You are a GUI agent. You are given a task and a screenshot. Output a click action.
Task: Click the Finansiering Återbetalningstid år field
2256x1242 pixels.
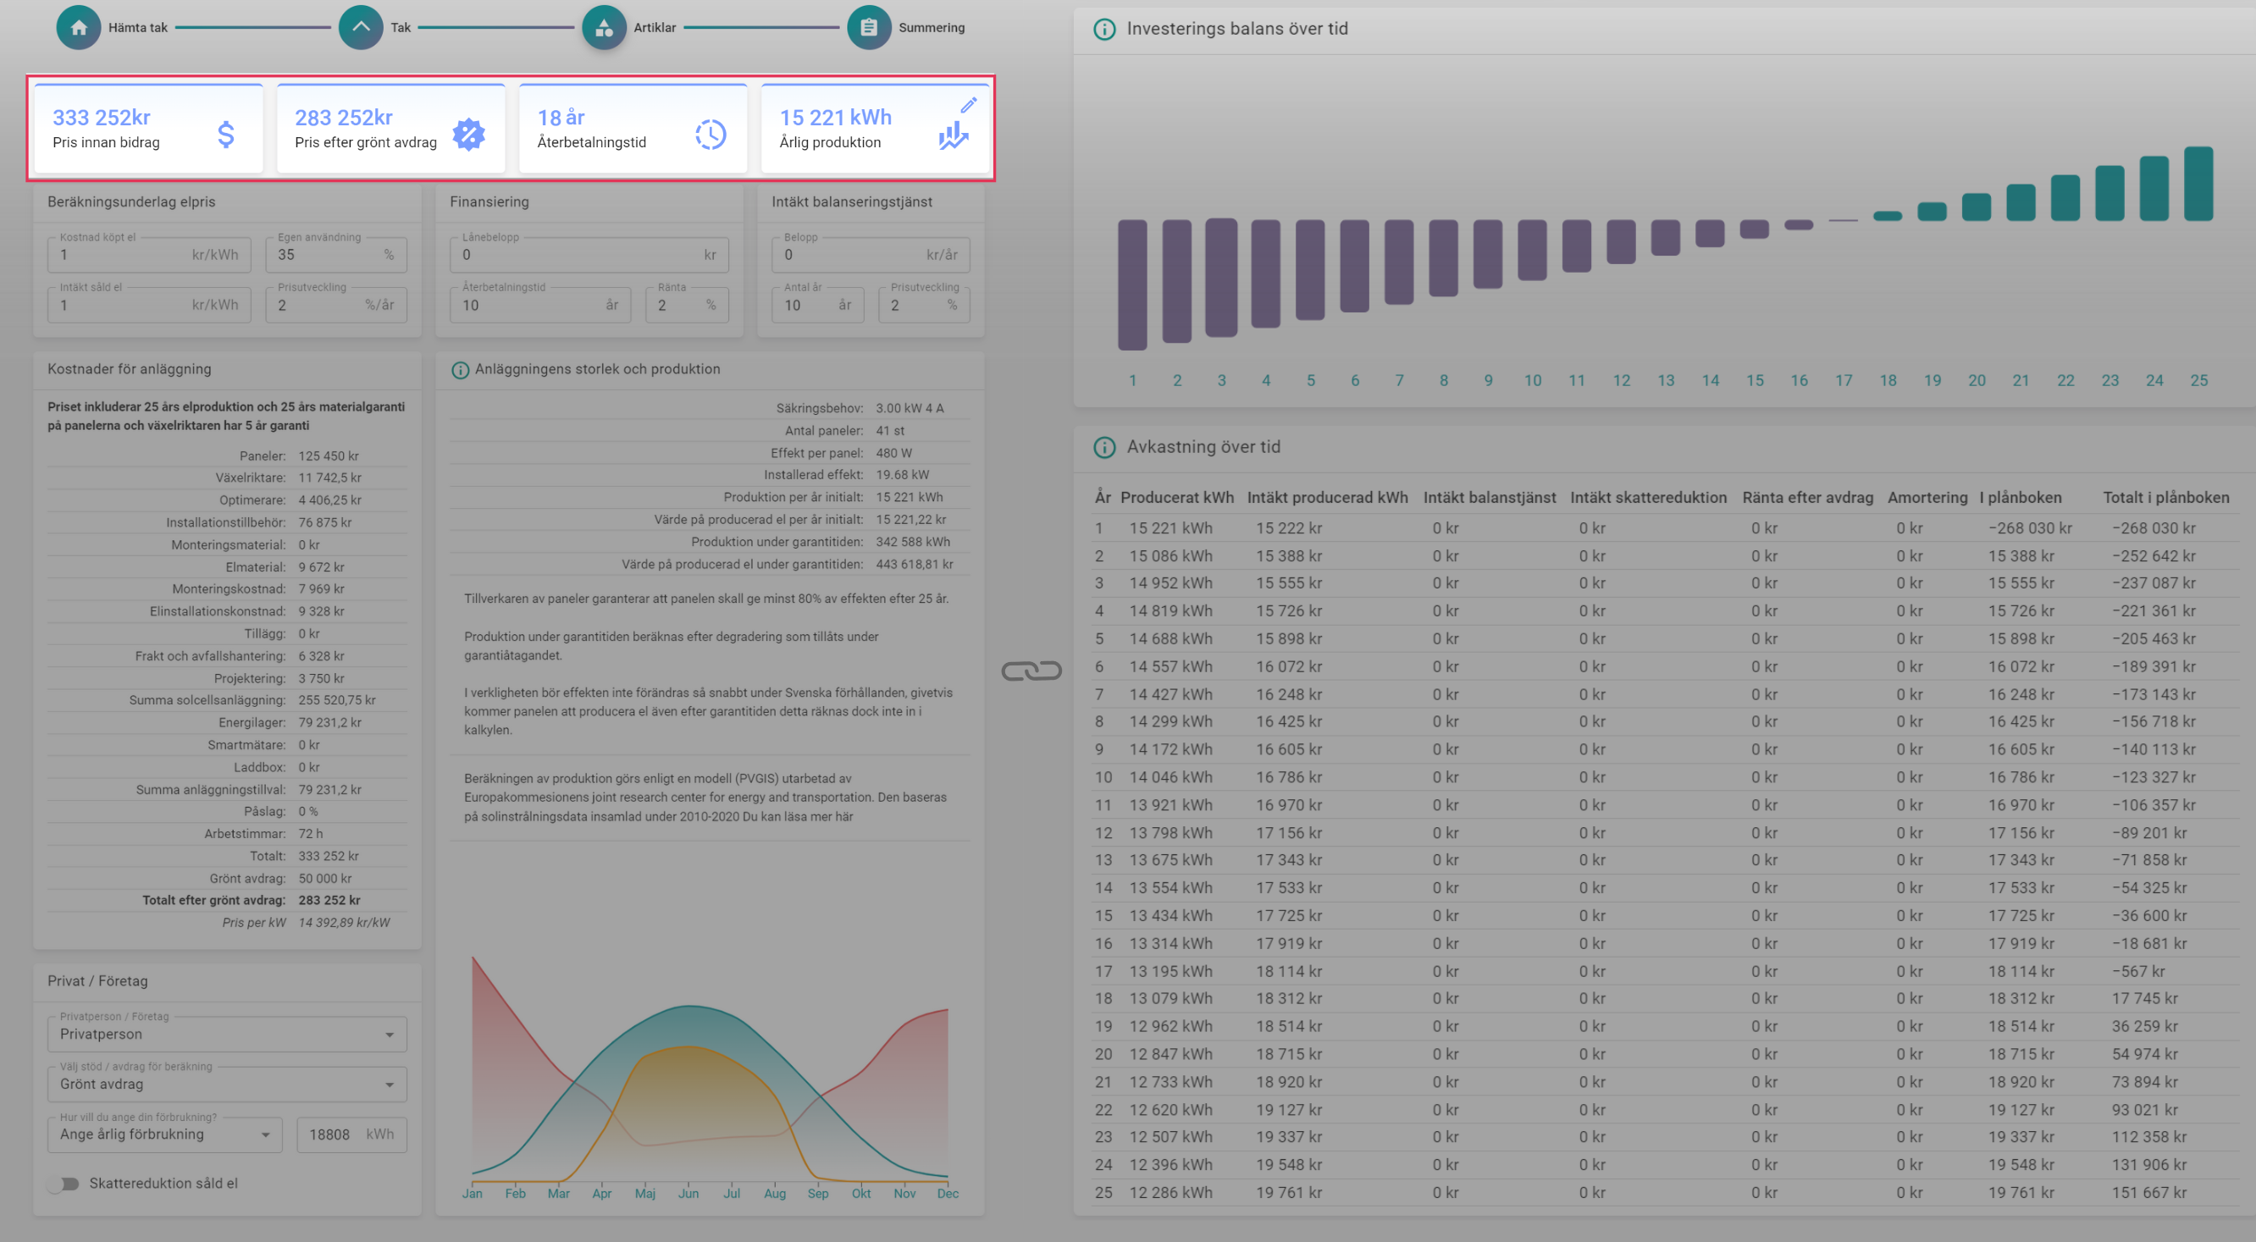[x=540, y=306]
